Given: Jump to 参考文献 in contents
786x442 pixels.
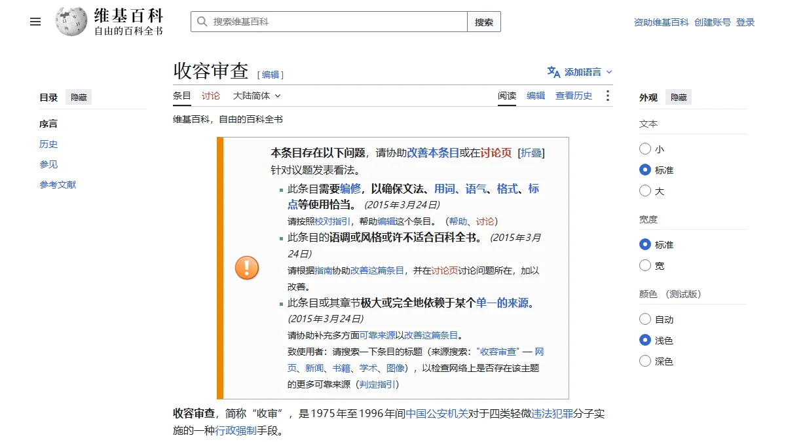Looking at the screenshot, I should [x=58, y=185].
